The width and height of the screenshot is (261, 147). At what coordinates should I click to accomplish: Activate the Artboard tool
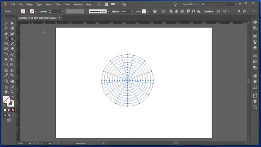click(x=6, y=87)
